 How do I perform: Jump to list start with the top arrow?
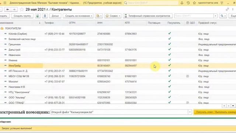pyautogui.click(x=224, y=106)
